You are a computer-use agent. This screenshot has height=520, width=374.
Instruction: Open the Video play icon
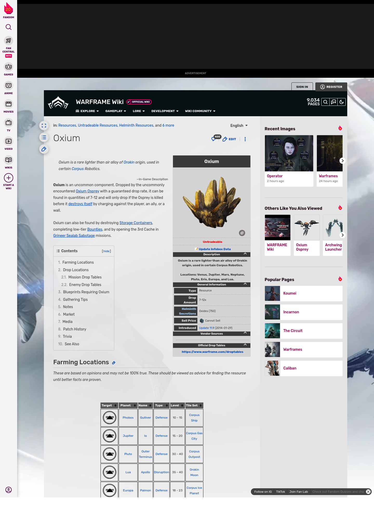point(9,141)
